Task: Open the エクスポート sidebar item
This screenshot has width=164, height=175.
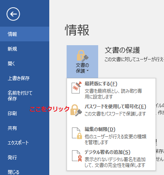Action: (x=25, y=143)
